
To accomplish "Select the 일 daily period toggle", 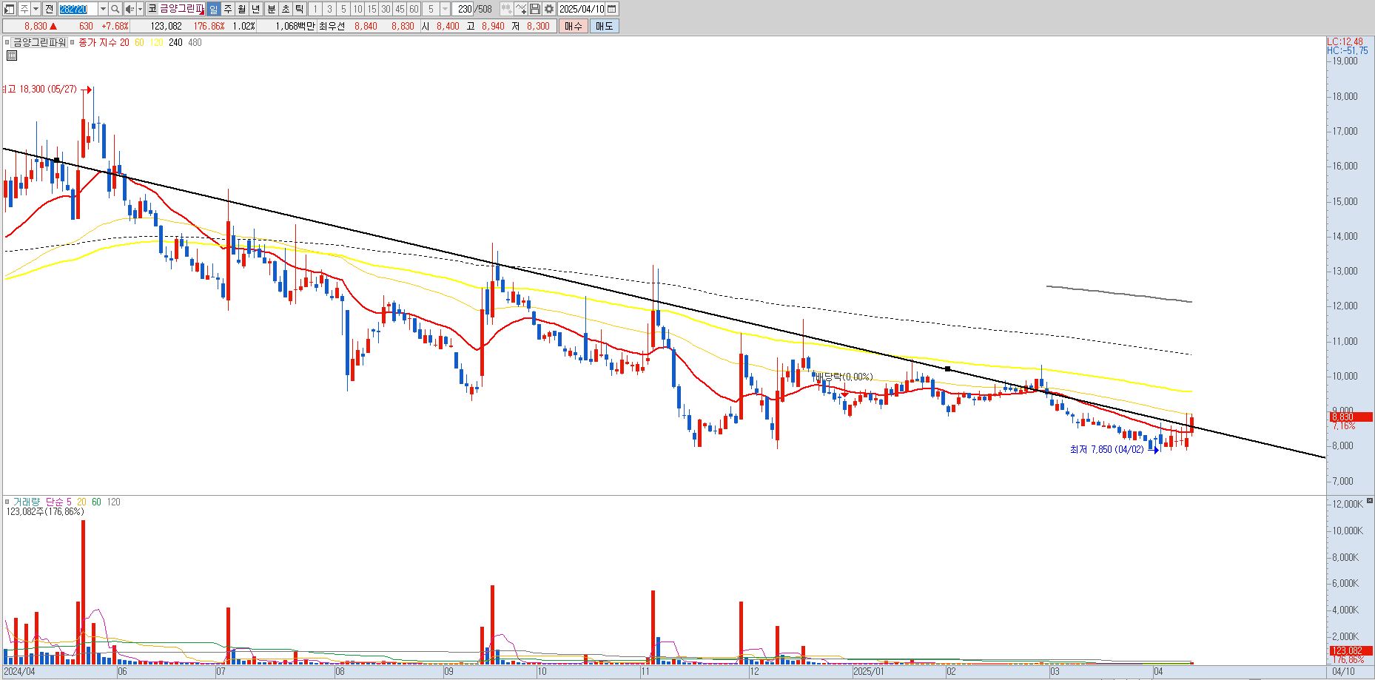I will click(213, 9).
